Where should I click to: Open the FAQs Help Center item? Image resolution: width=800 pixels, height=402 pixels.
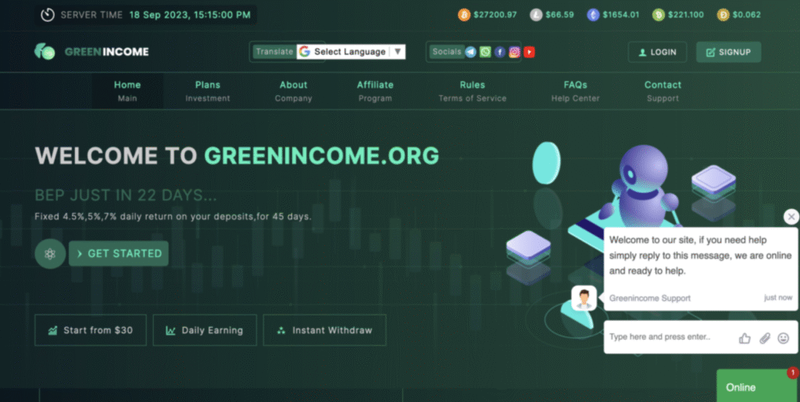pos(576,91)
